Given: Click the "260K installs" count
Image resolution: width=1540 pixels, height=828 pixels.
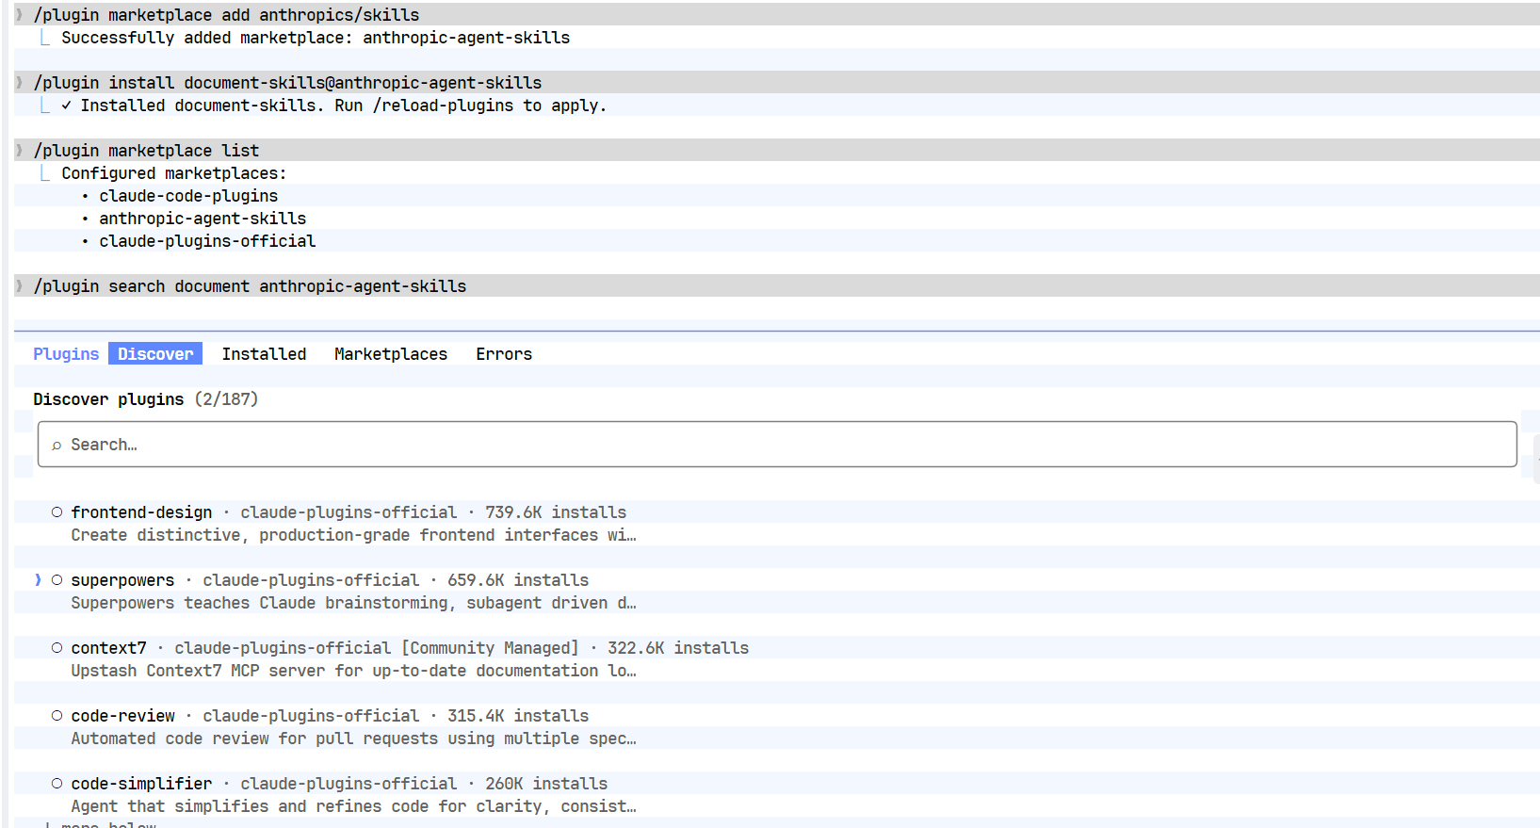Looking at the screenshot, I should pos(546,784).
